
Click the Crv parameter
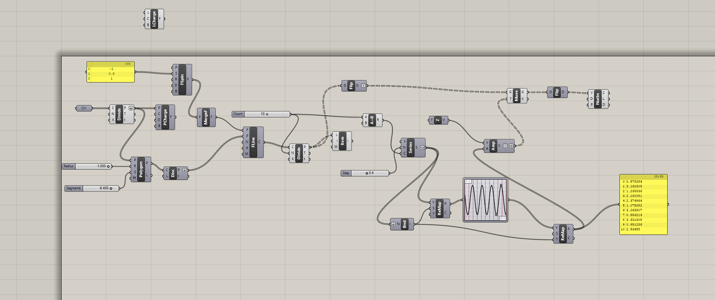pos(84,108)
